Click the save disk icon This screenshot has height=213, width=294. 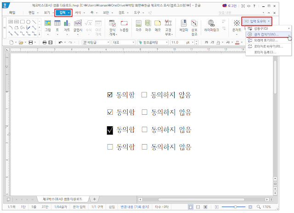click(31, 43)
